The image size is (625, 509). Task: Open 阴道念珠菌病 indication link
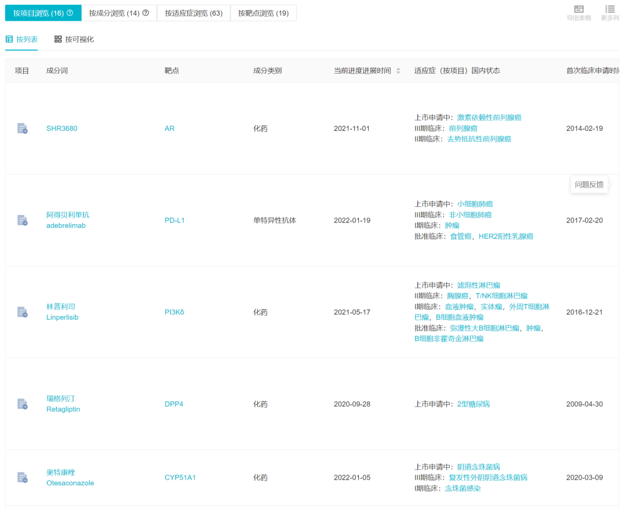(479, 467)
